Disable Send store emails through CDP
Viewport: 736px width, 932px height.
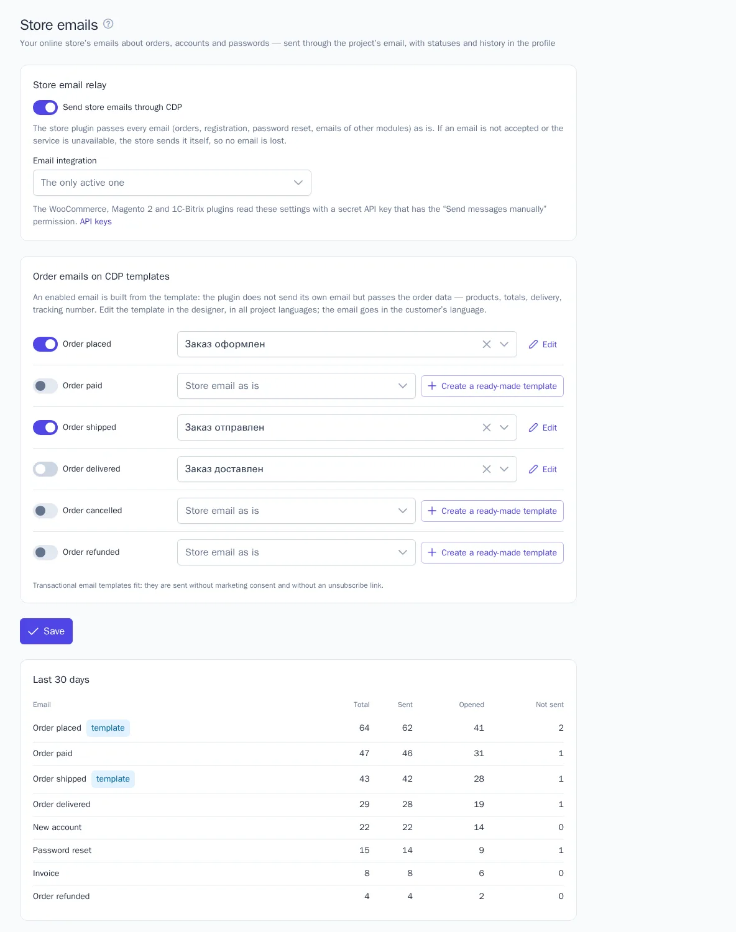(45, 107)
